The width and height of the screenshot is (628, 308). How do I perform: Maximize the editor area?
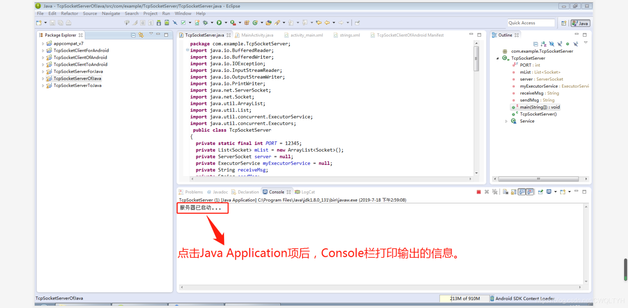coord(479,35)
